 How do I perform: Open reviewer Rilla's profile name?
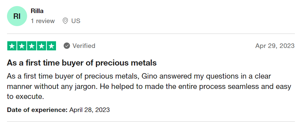37,11
